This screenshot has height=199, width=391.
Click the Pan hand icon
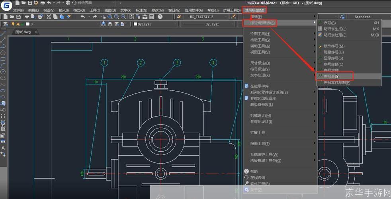click(x=104, y=17)
